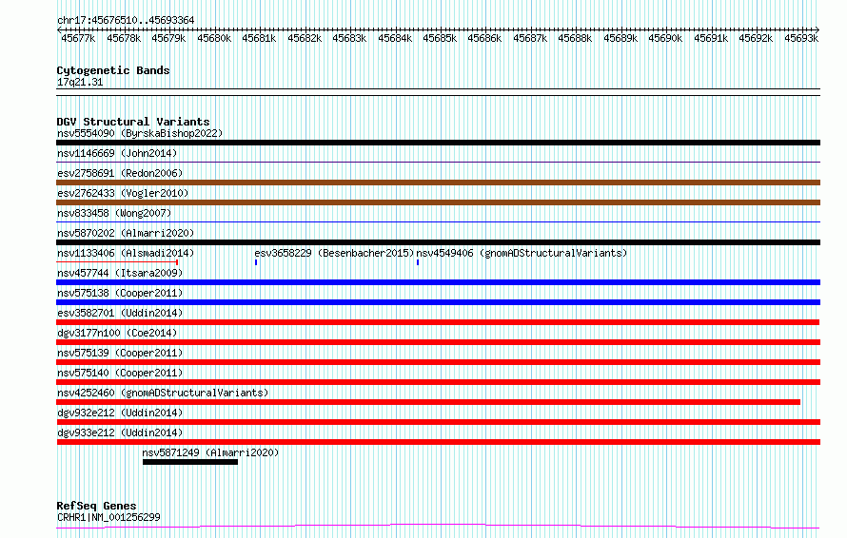Click the 45685k position on ruler
Image resolution: width=847 pixels, height=538 pixels.
click(x=440, y=38)
